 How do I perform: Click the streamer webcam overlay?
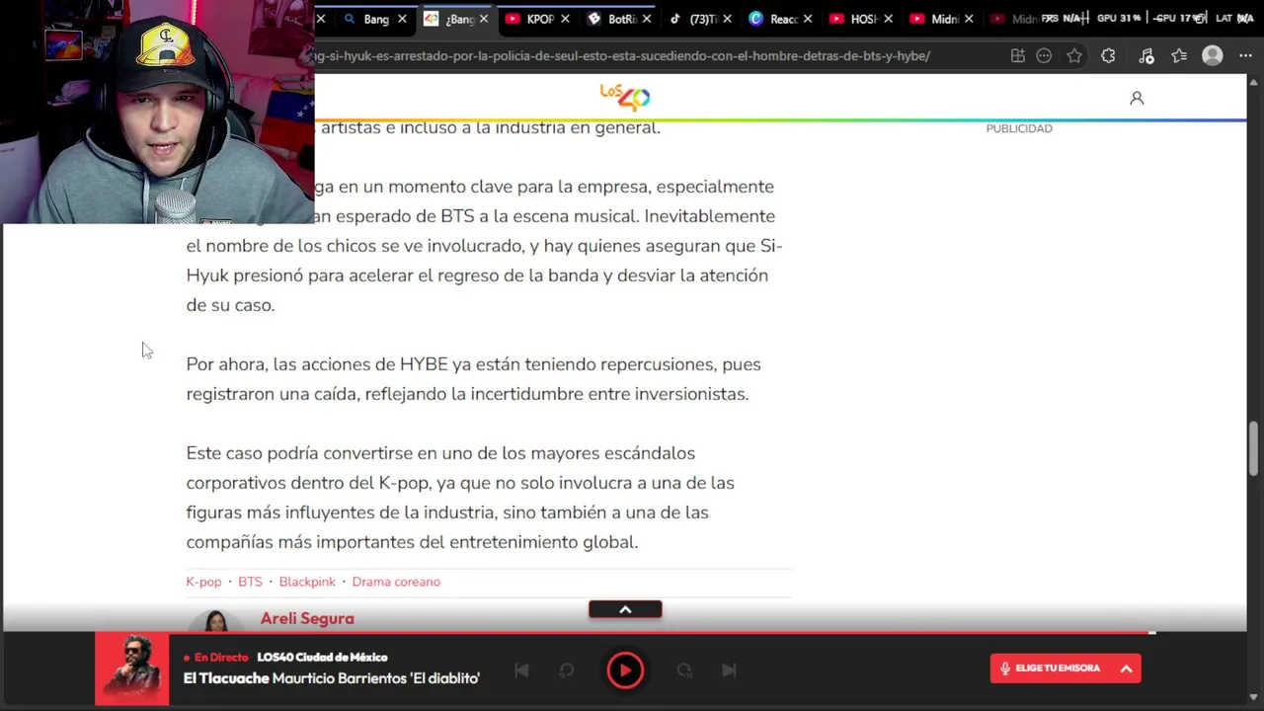157,112
